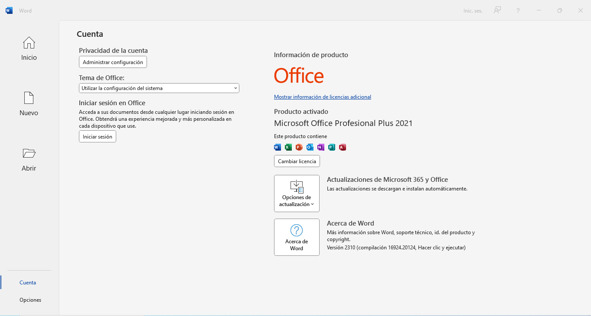
Task: Open 'Mostrar información de licencias adicional' link
Action: click(323, 97)
